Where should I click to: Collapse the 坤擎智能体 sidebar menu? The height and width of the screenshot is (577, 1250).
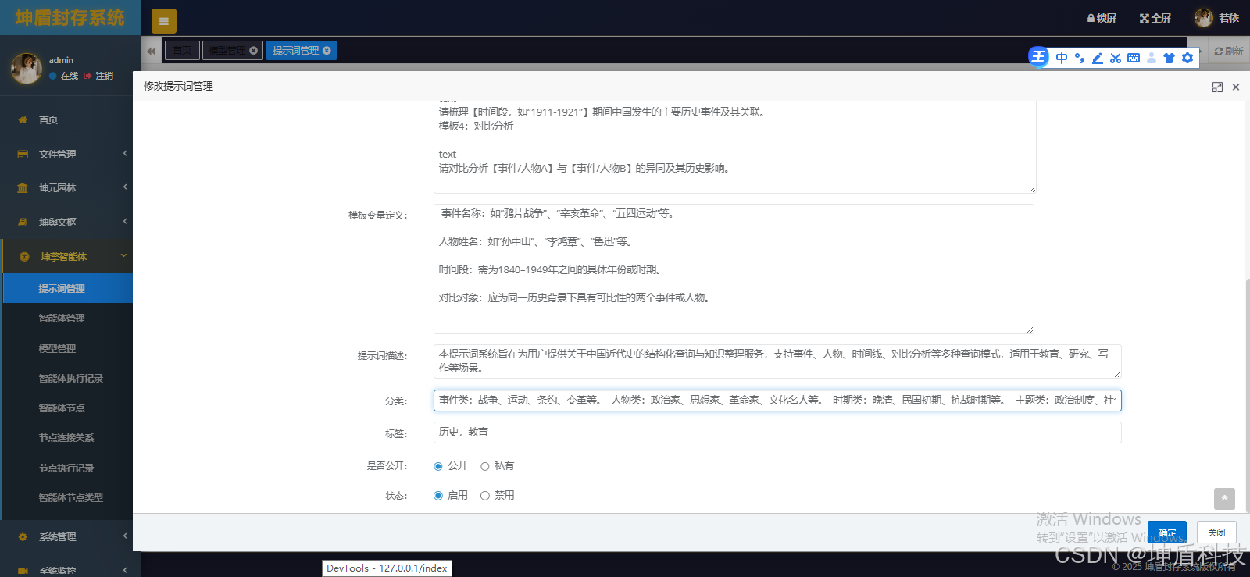click(66, 256)
